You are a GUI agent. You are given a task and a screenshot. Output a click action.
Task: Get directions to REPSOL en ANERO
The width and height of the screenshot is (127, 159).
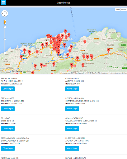pyautogui.click(x=8, y=89)
